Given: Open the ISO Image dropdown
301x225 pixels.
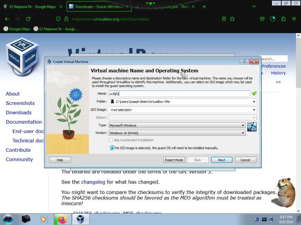Looking at the screenshot, I should tap(254, 110).
